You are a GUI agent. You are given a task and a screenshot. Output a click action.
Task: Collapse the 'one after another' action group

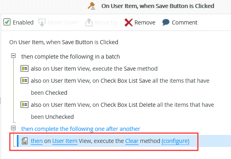tap(13, 128)
